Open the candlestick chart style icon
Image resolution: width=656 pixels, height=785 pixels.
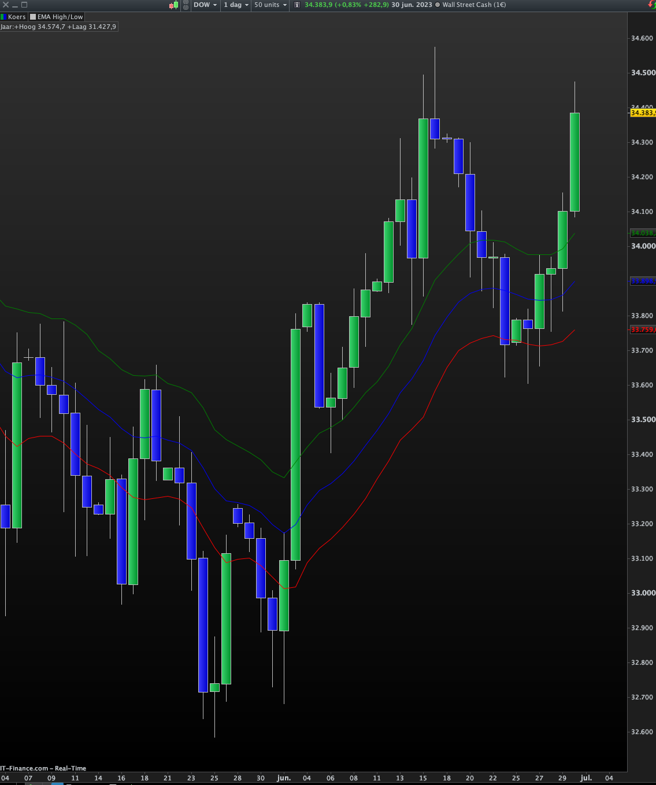coord(174,5)
